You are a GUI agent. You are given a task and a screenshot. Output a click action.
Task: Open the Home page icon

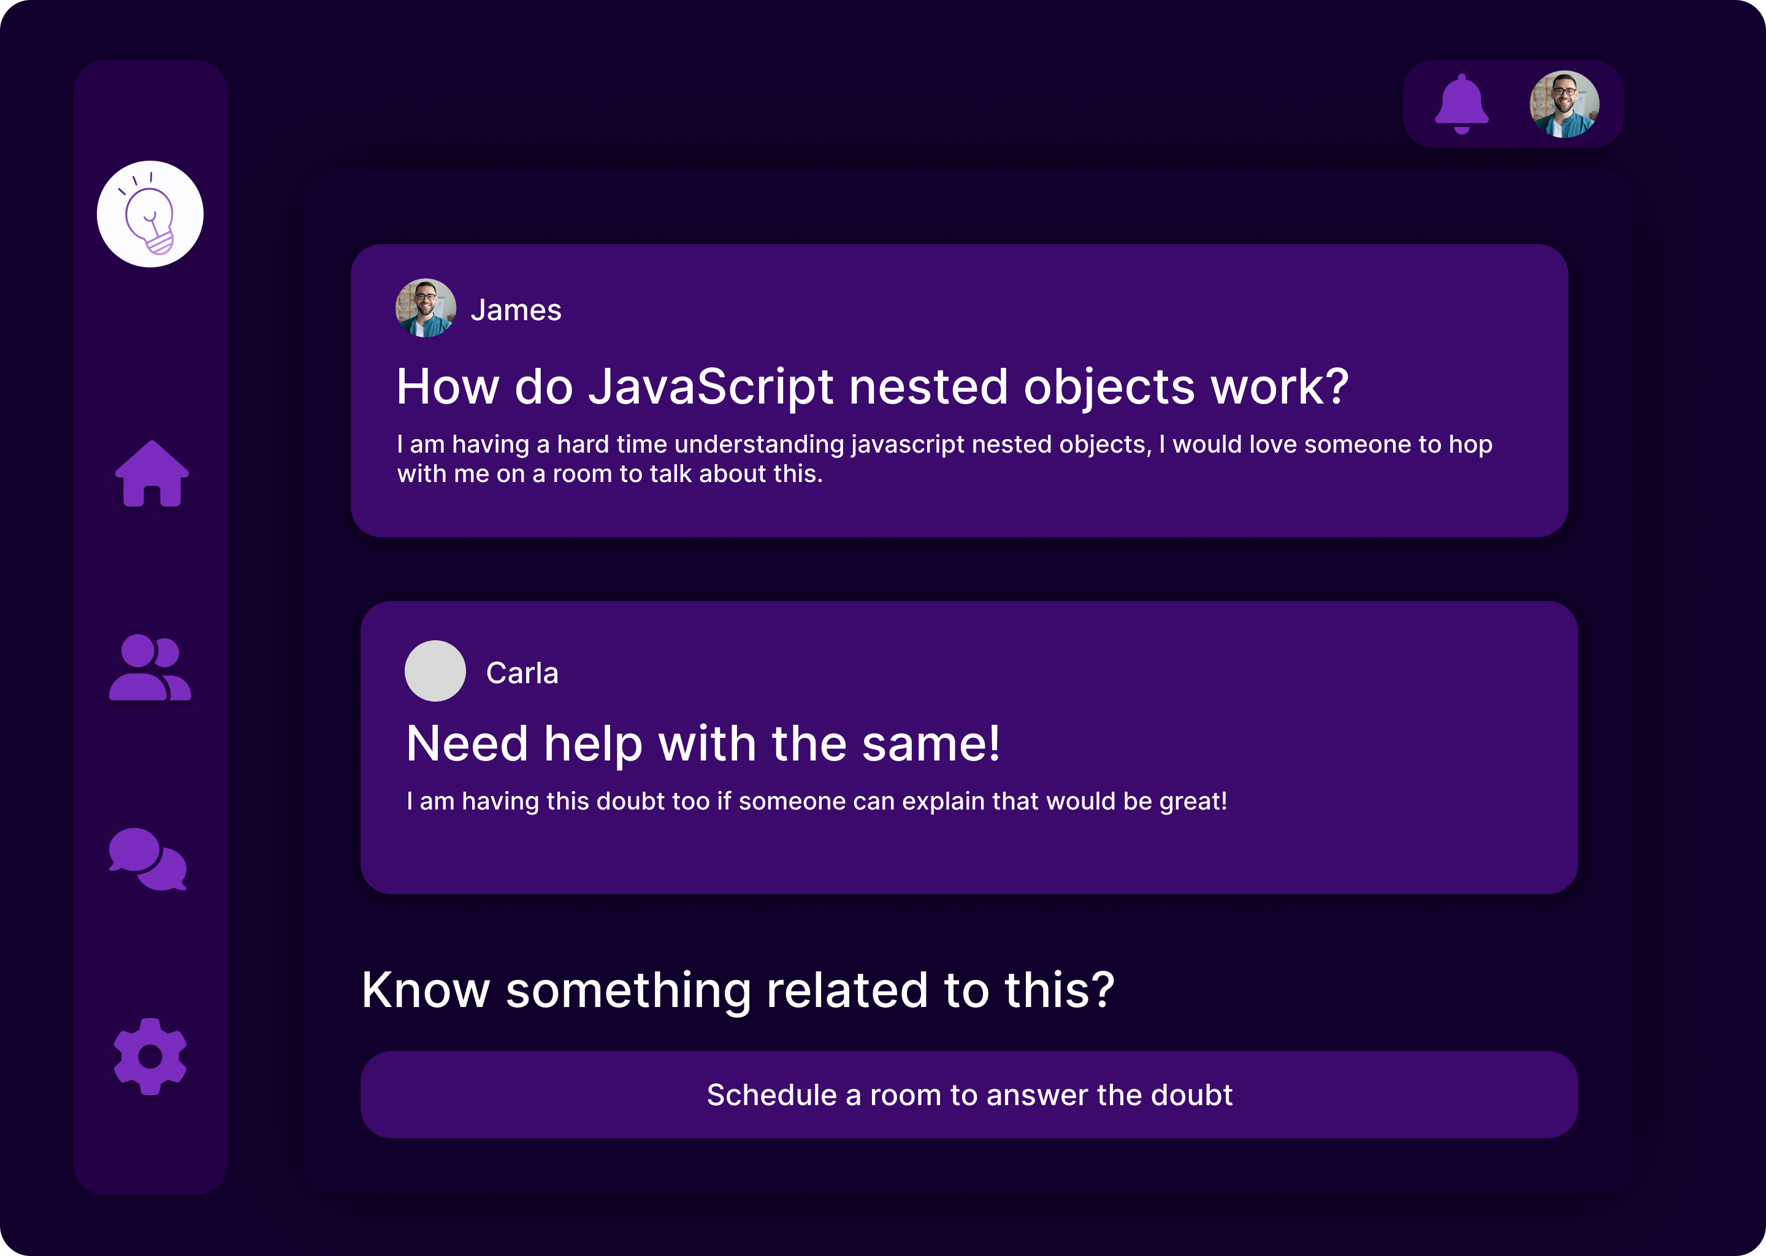[x=151, y=474]
